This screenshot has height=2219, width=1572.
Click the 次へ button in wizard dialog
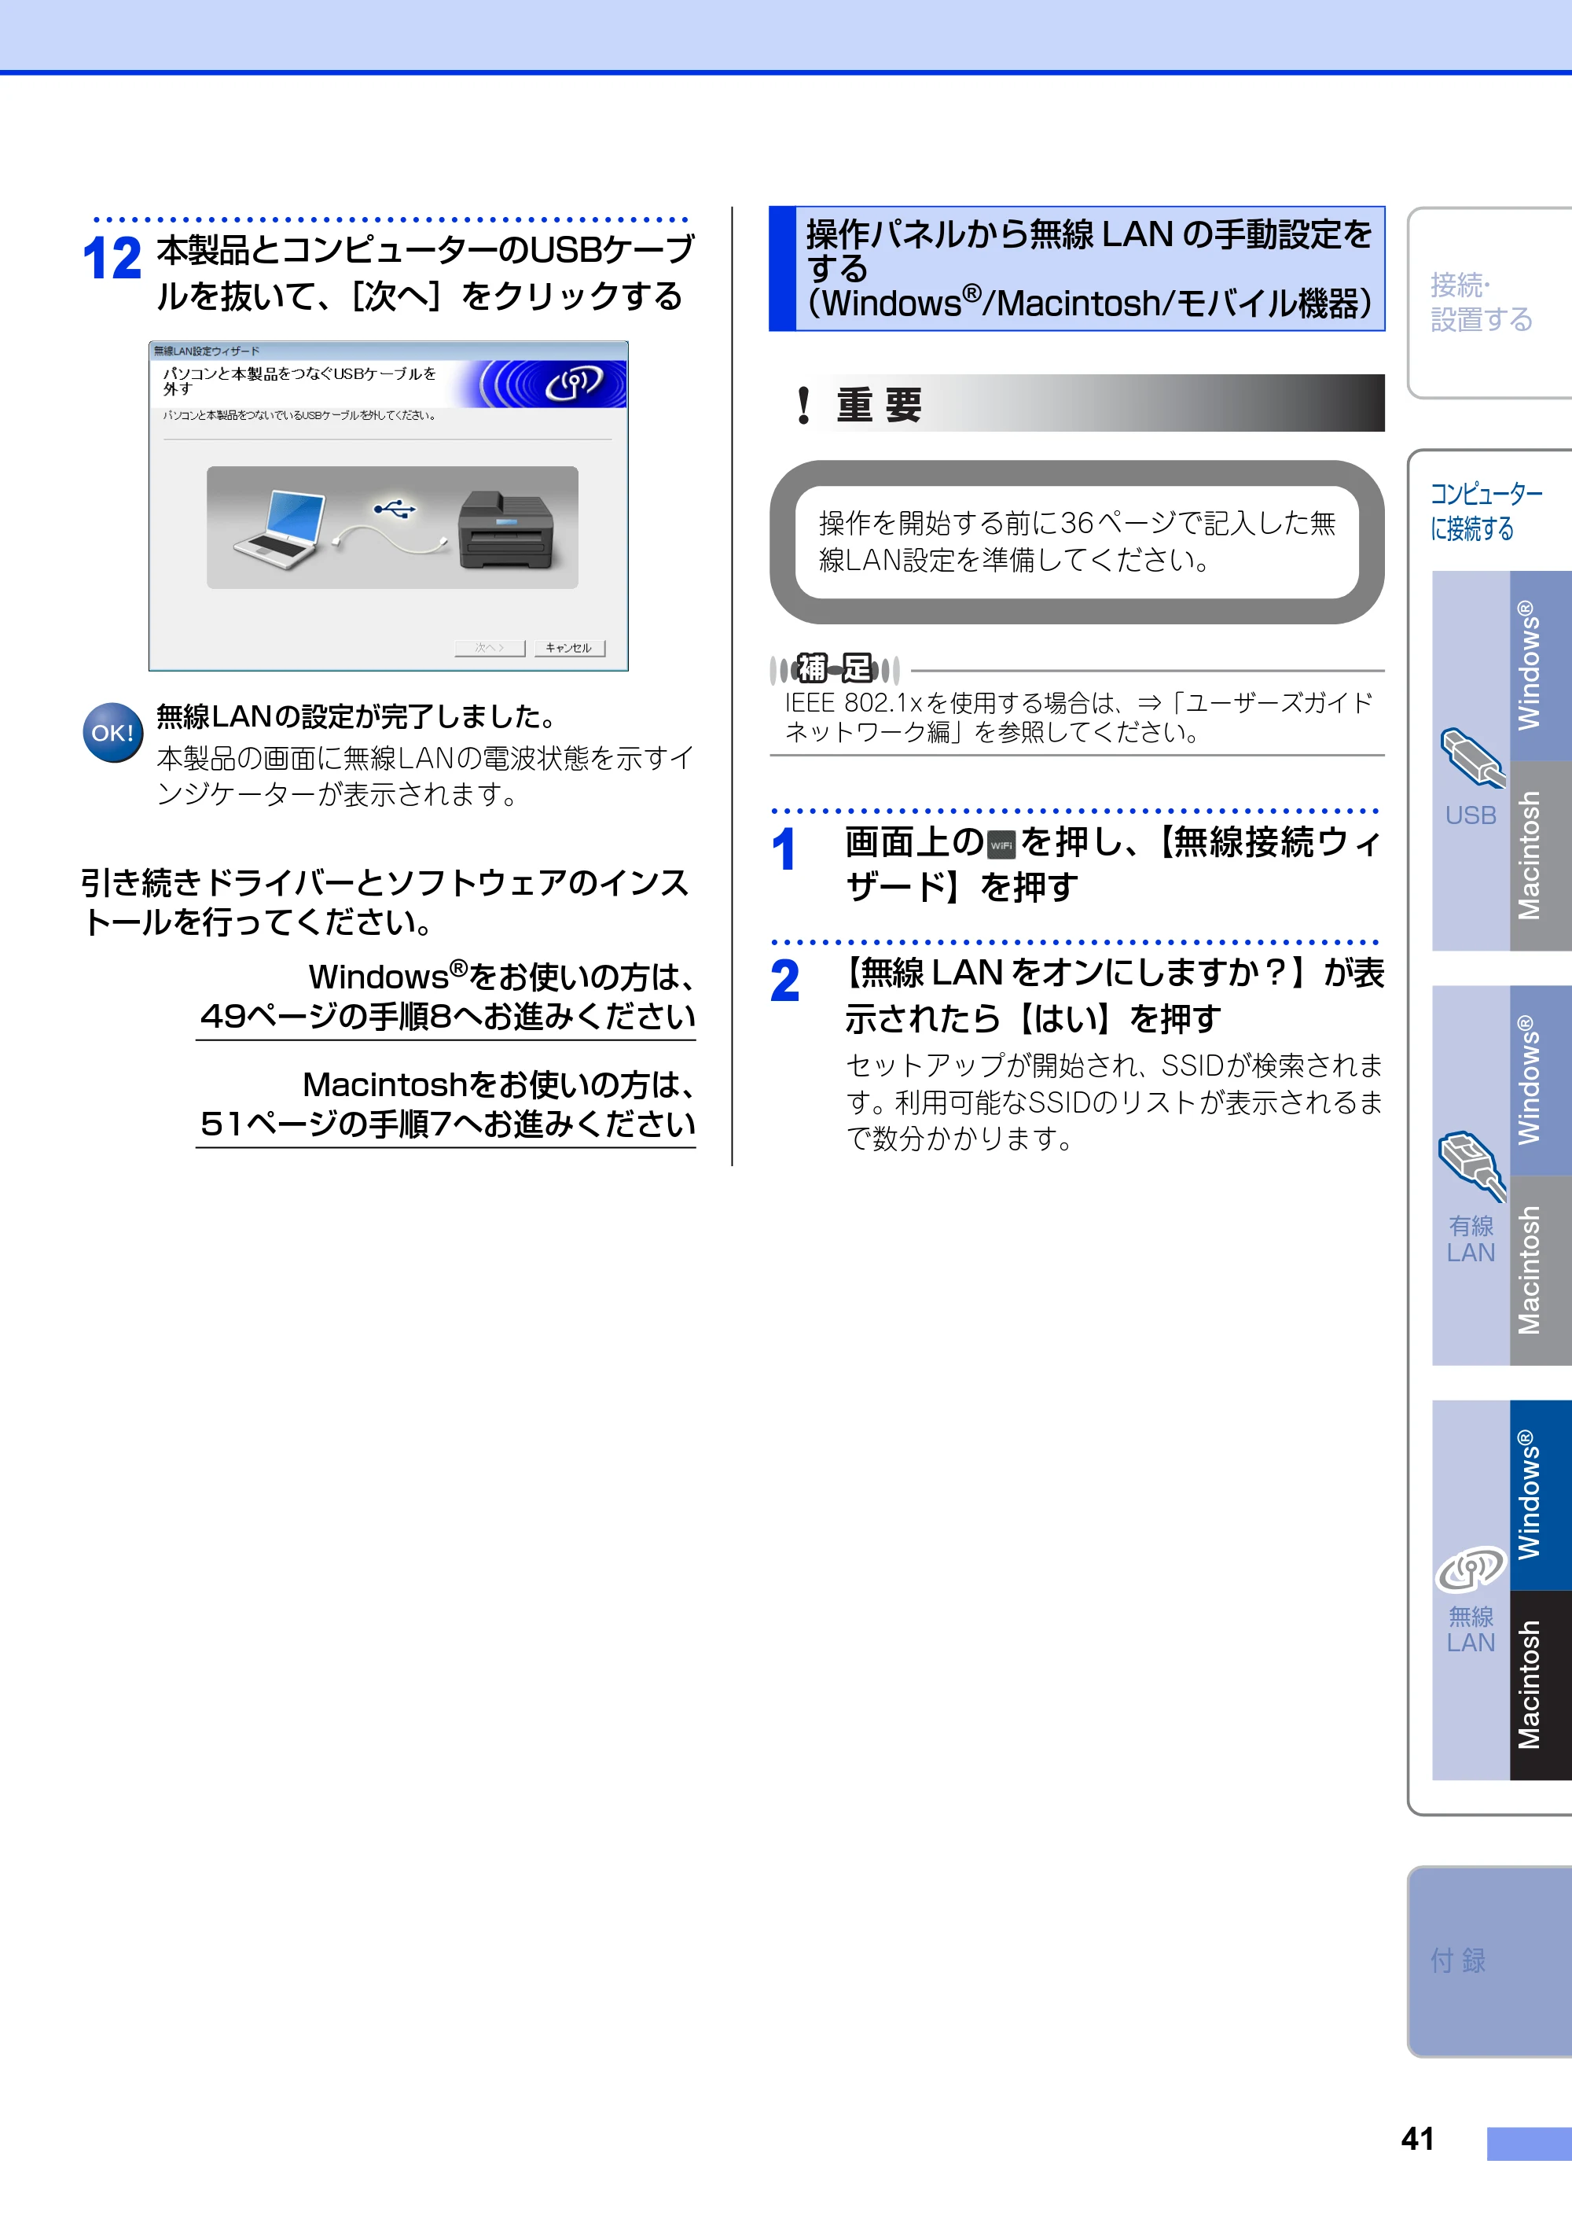click(x=490, y=648)
